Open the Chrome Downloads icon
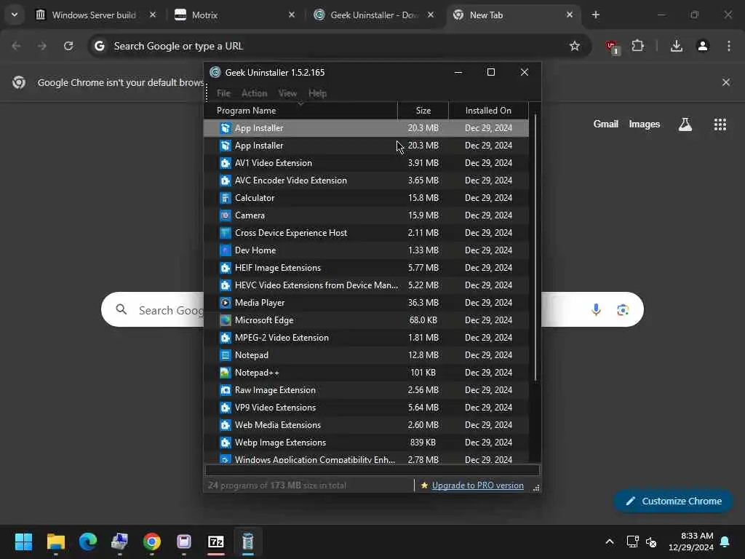 tap(676, 46)
